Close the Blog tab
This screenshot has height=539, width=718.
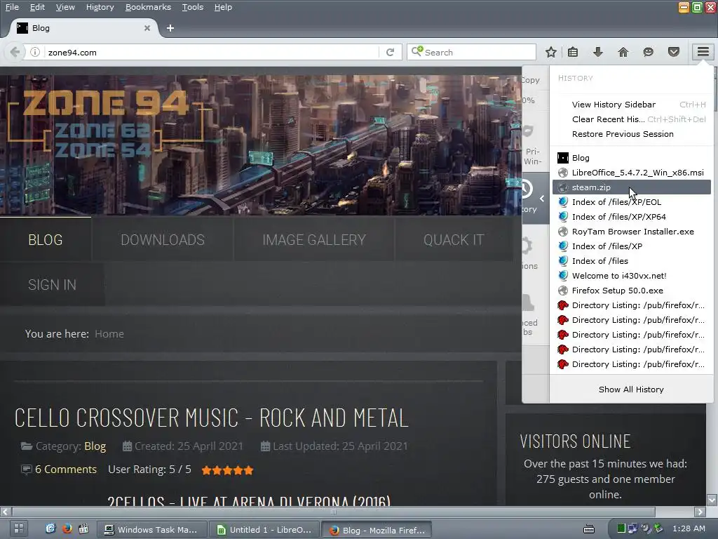point(147,28)
